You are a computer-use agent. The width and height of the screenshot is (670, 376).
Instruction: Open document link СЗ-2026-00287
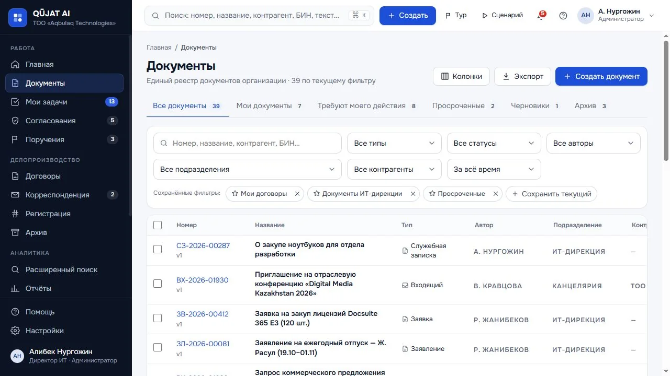click(203, 245)
